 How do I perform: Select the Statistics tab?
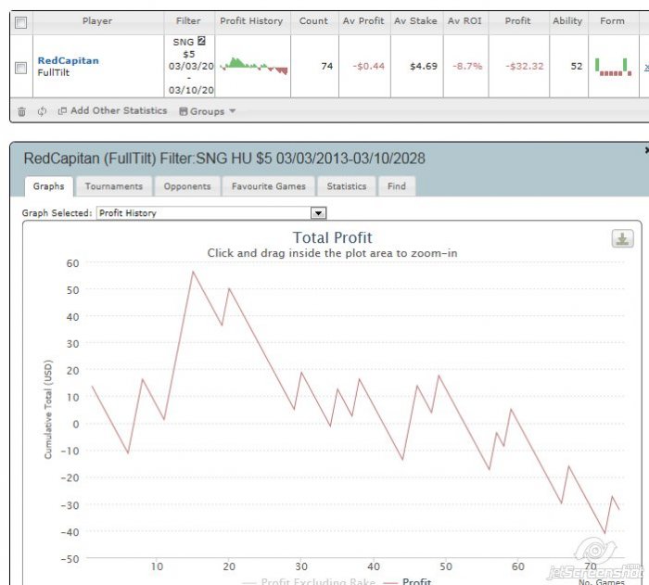(x=347, y=186)
